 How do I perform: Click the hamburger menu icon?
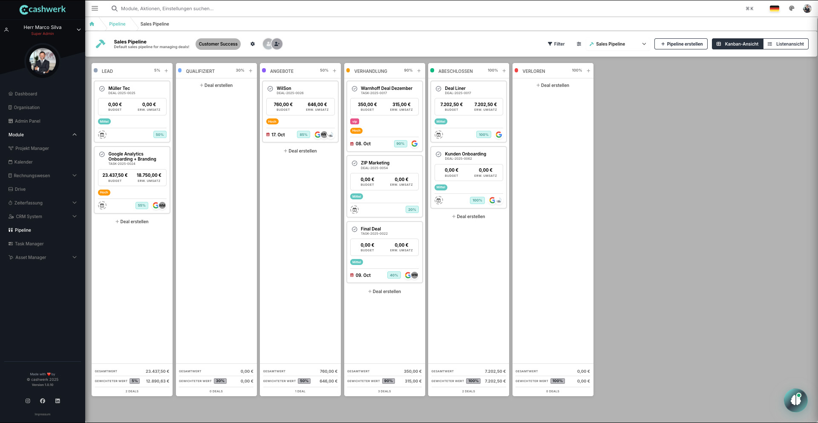95,9
